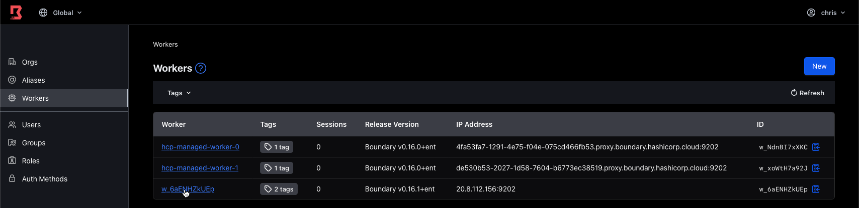Go to Aliases in the sidebar
859x208 pixels.
click(33, 80)
